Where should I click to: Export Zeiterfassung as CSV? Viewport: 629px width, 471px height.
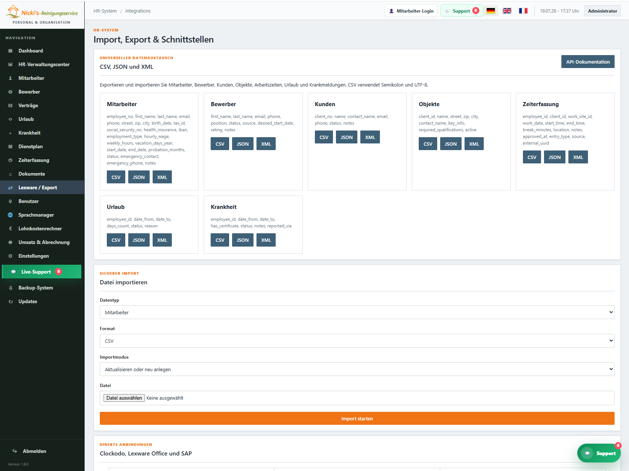coord(532,157)
